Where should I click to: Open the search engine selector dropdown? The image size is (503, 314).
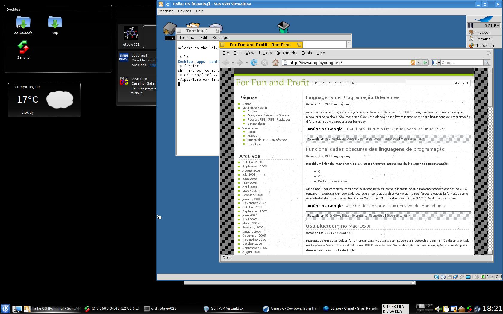pyautogui.click(x=436, y=63)
